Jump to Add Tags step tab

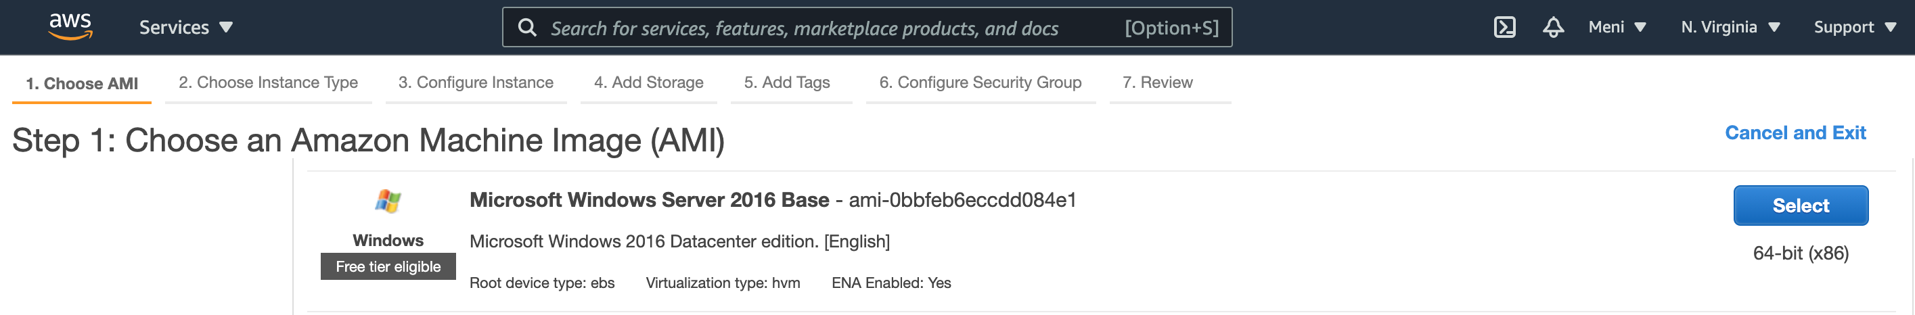(x=786, y=82)
